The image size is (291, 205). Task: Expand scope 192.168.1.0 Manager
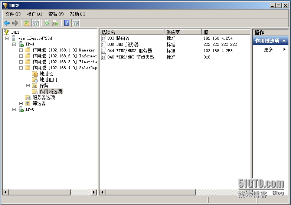21,50
